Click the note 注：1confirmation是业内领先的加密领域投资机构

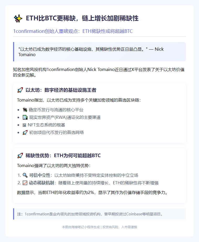90,214
